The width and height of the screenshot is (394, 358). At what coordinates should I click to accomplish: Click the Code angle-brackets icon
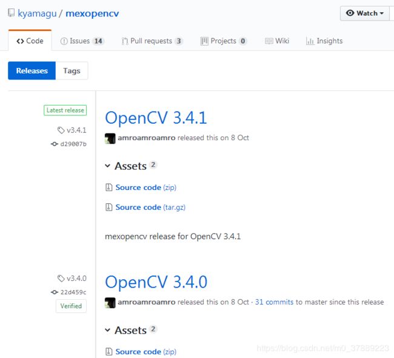pyautogui.click(x=20, y=41)
